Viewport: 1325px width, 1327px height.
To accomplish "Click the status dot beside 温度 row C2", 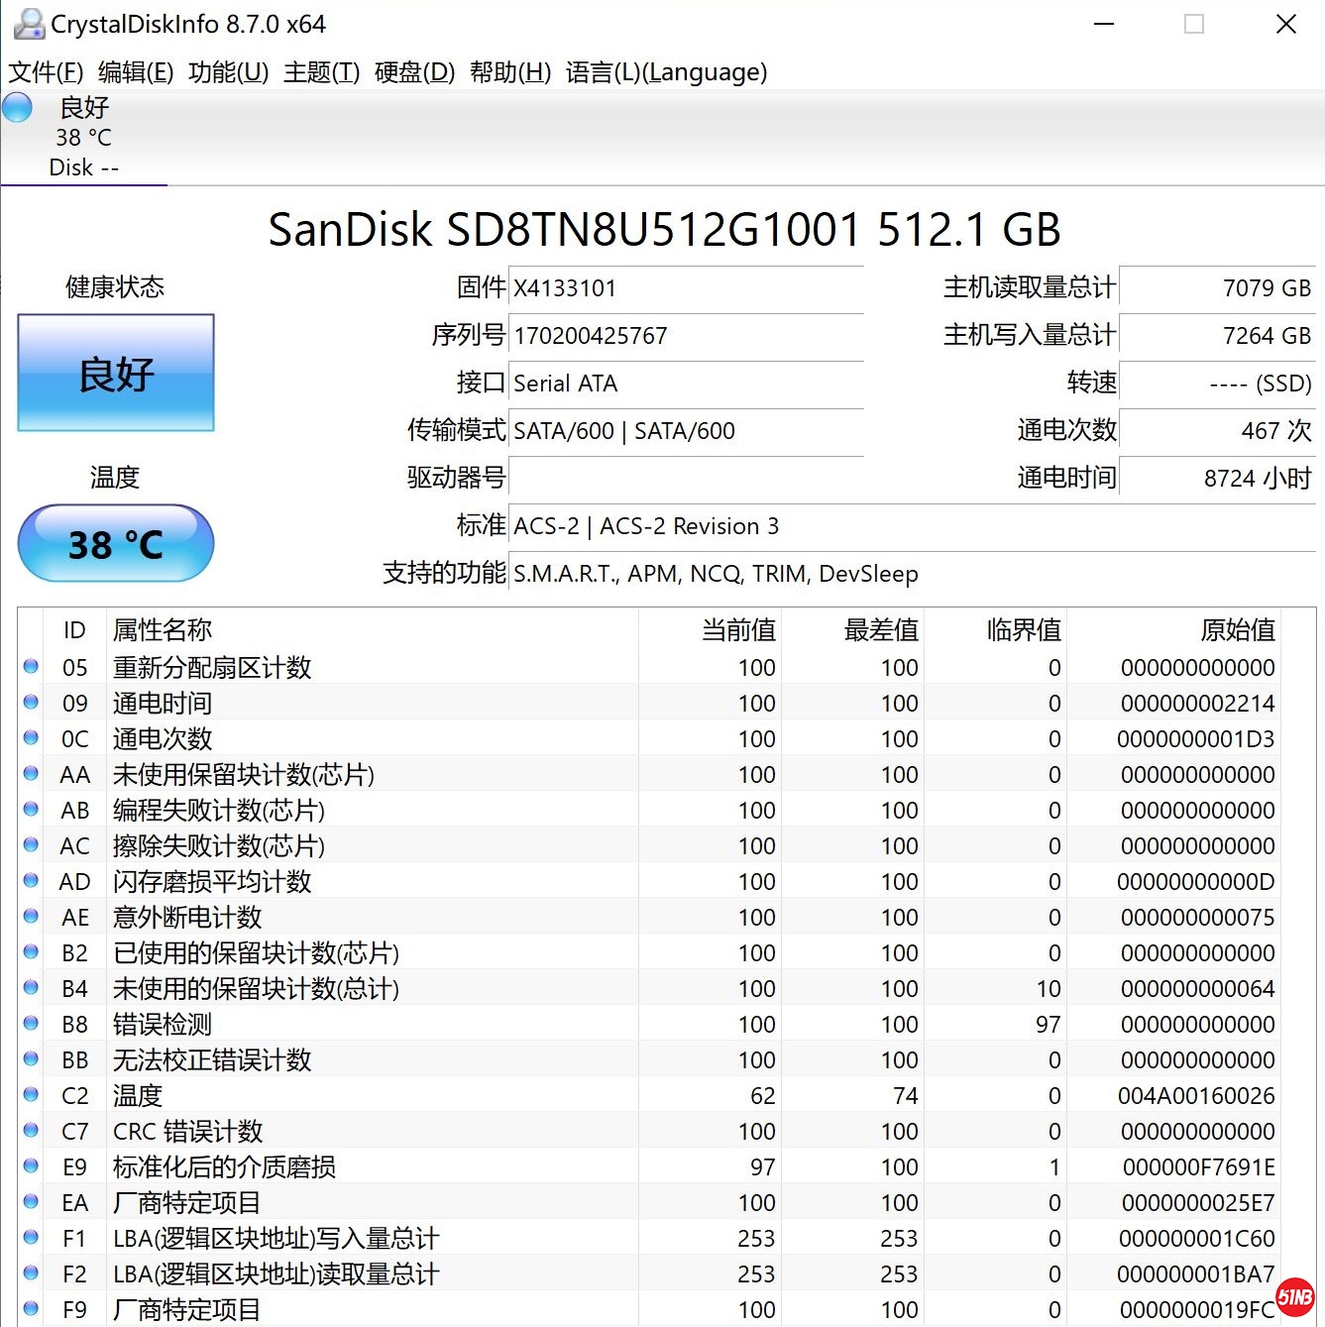I will (x=31, y=1095).
